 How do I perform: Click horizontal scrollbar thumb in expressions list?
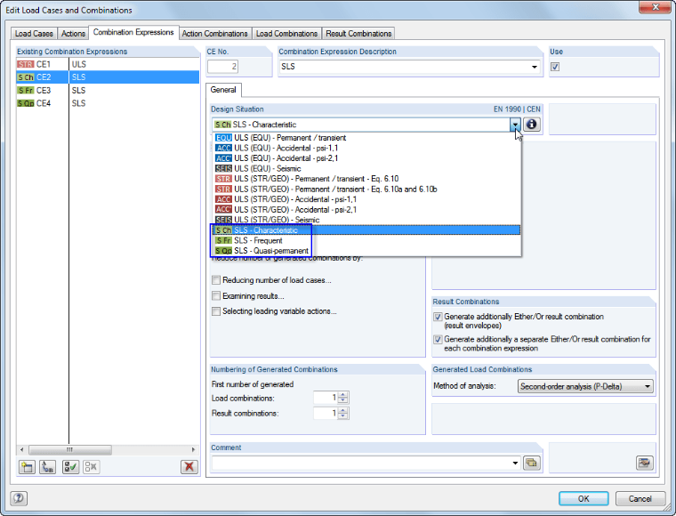[x=70, y=449]
